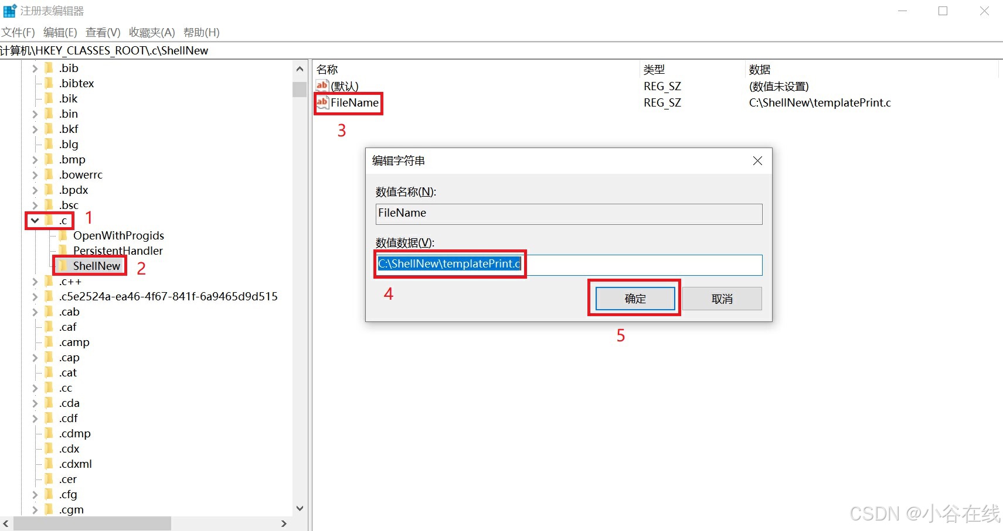Click the .caf folder icon
Viewport: 1003px width, 531px height.
(49, 327)
